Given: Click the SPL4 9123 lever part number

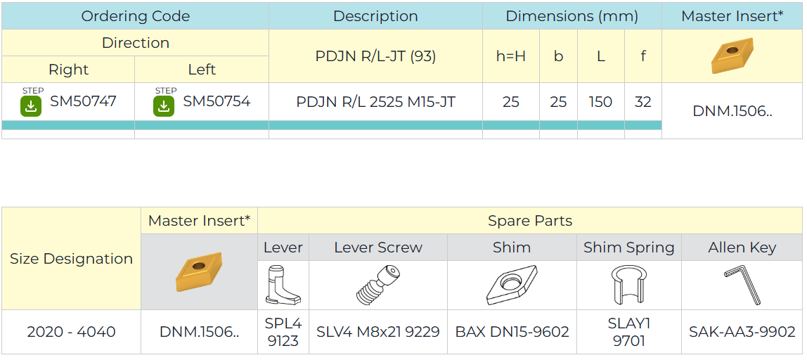Looking at the screenshot, I should tap(283, 333).
